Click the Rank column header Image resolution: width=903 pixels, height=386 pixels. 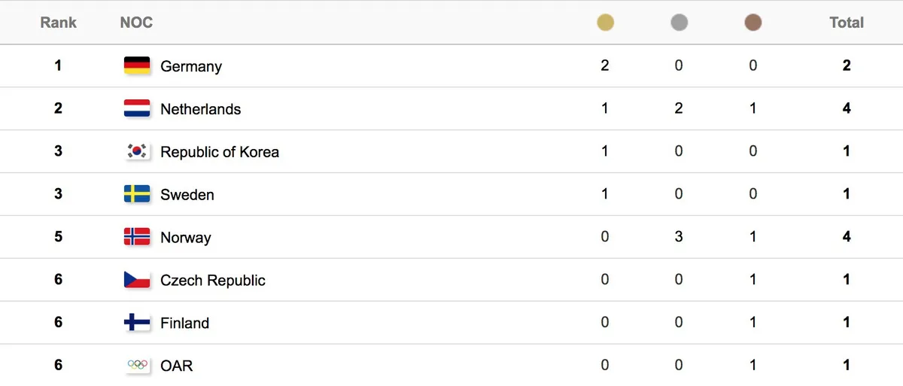(58, 23)
